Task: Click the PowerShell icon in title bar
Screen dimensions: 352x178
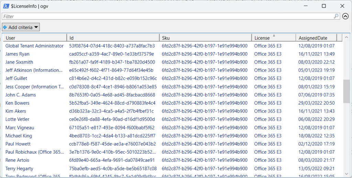Action: (6, 6)
